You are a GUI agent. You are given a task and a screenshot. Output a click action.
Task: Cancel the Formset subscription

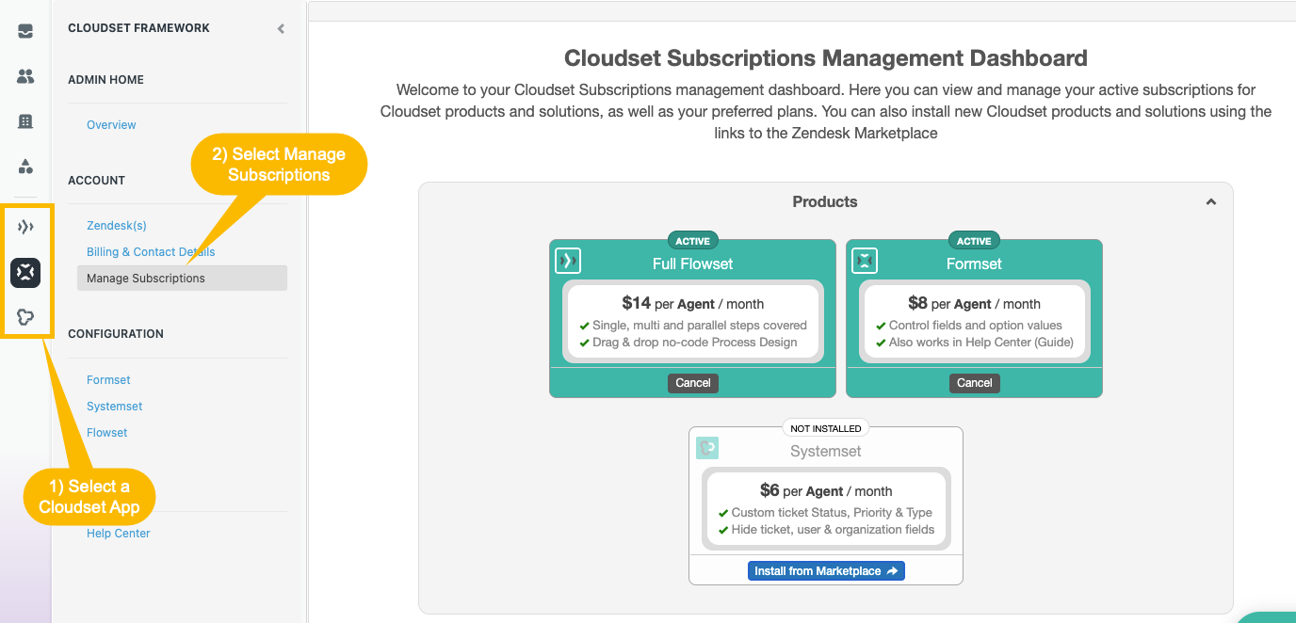coord(975,383)
